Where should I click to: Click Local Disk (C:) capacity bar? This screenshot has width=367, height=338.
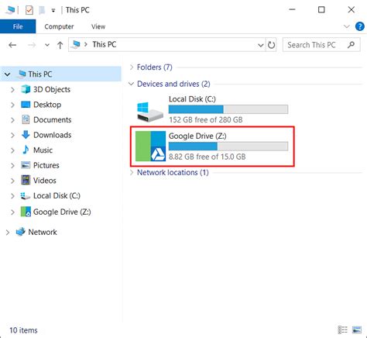228,109
